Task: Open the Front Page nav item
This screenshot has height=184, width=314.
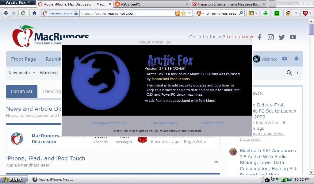Action: (23, 59)
